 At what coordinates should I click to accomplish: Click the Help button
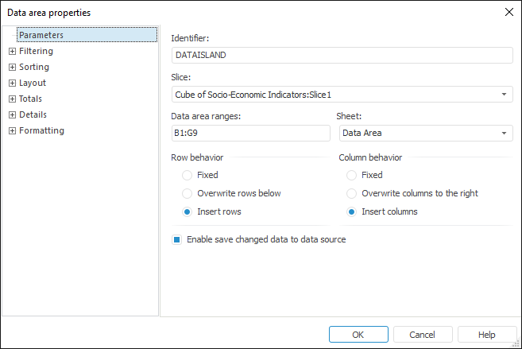487,335
